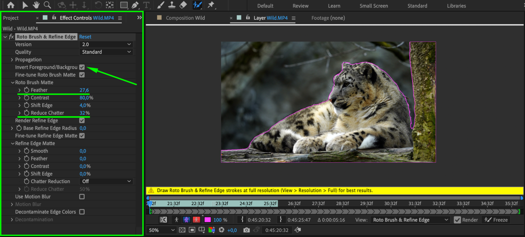Click the Home icon in toolbar
This screenshot has height=237, width=525.
(11, 5)
